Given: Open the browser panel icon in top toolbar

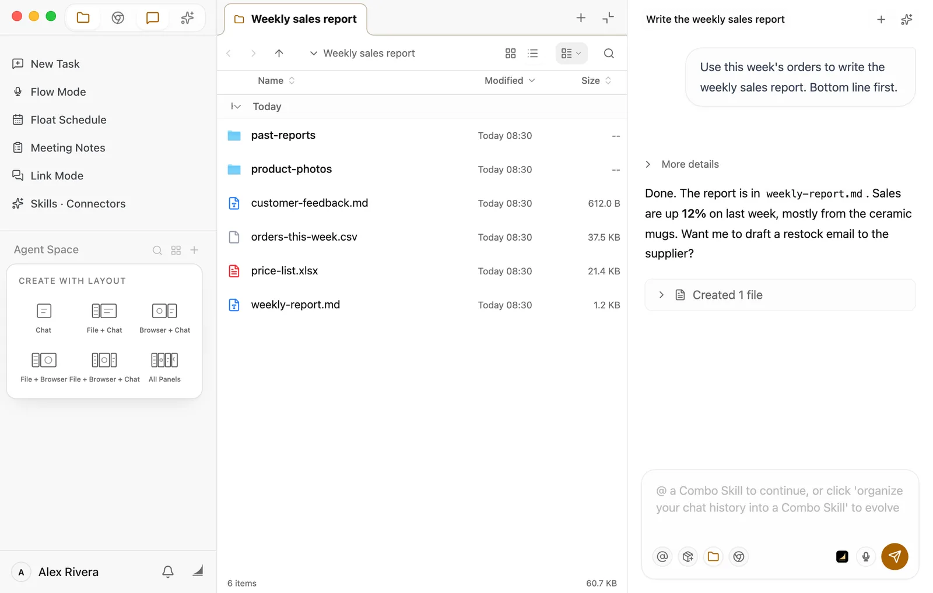Looking at the screenshot, I should click(118, 17).
